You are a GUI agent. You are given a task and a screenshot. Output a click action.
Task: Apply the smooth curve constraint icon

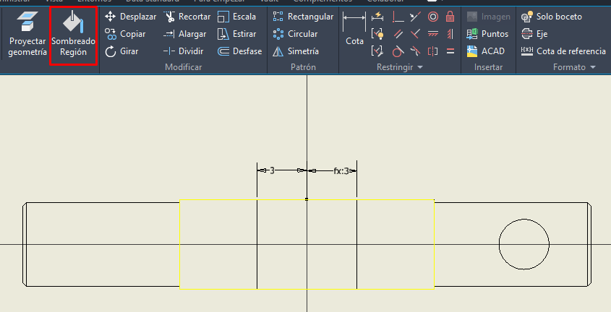click(x=415, y=51)
